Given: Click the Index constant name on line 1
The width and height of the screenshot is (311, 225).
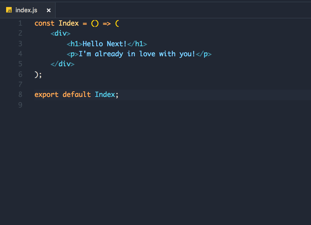Looking at the screenshot, I should tap(69, 23).
